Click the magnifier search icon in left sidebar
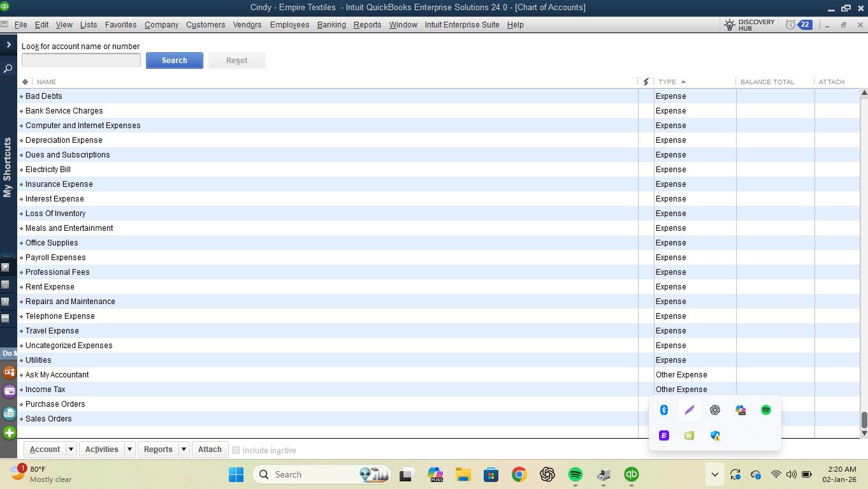 tap(8, 68)
